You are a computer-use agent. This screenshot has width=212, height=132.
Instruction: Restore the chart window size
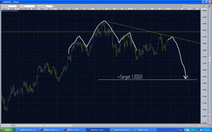(207, 2)
